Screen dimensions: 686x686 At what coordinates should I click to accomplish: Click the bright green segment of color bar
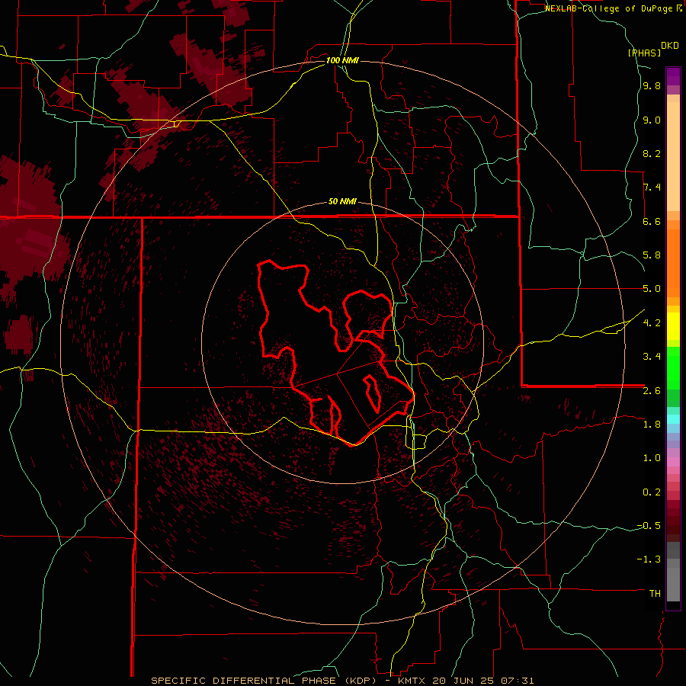click(x=673, y=368)
